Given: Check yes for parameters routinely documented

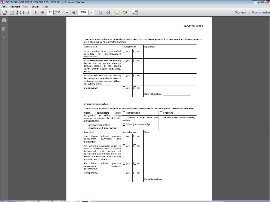Looking at the screenshot, I should pyautogui.click(x=124, y=163).
